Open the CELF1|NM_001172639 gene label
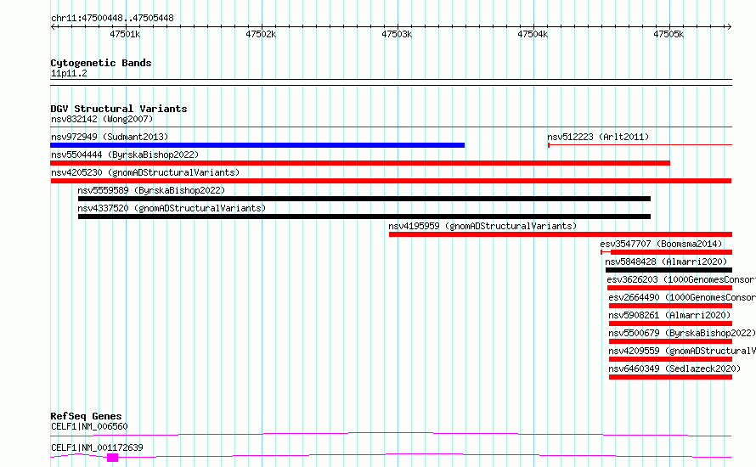This screenshot has width=756, height=467. coord(97,447)
